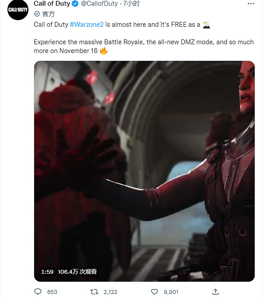Screen dimensions: 263x297
Task: Share the tweet via share icon
Action: (215, 292)
